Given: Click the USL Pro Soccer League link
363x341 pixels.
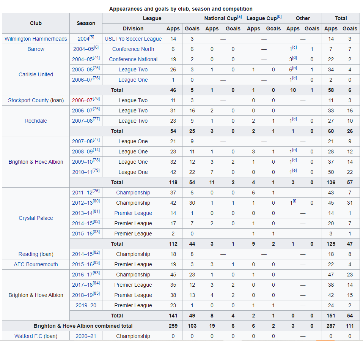Looking at the screenshot, I should click(x=133, y=39).
